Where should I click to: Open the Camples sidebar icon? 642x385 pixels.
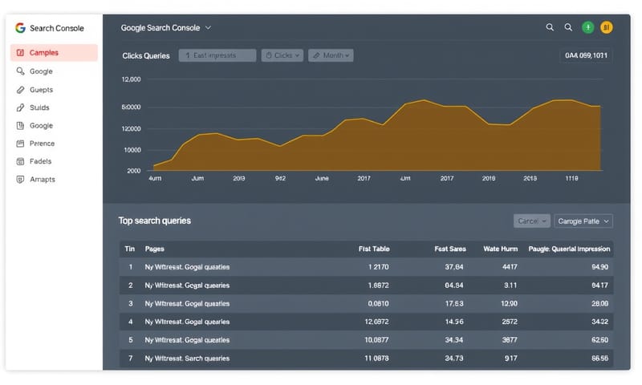click(x=20, y=53)
